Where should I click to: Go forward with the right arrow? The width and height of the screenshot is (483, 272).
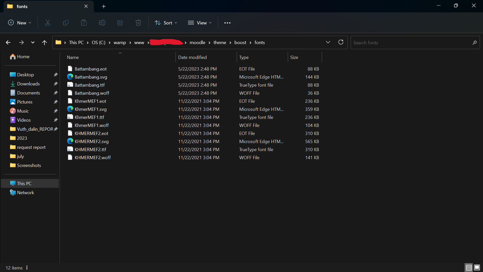click(x=21, y=43)
